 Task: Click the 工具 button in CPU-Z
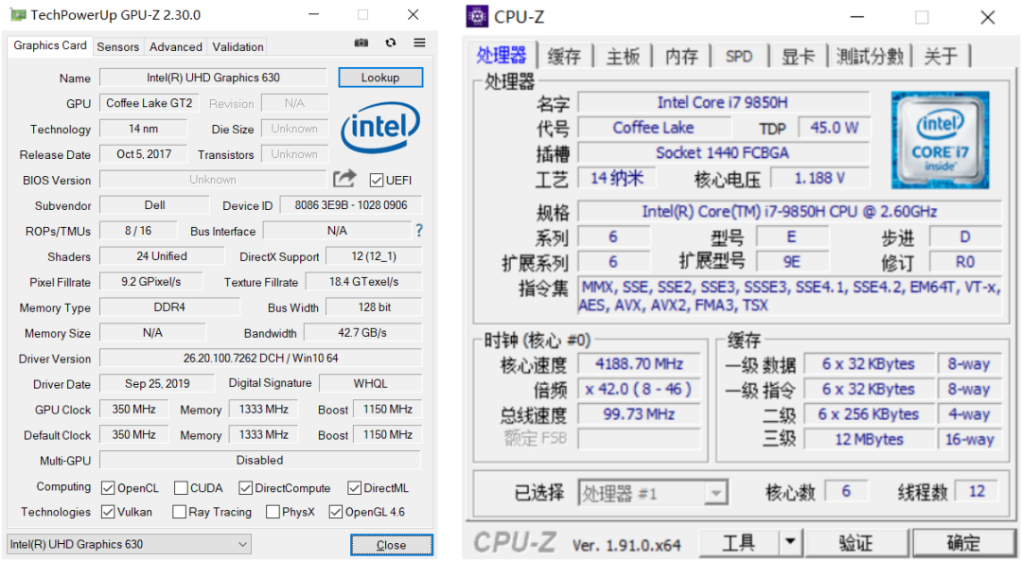[x=739, y=541]
